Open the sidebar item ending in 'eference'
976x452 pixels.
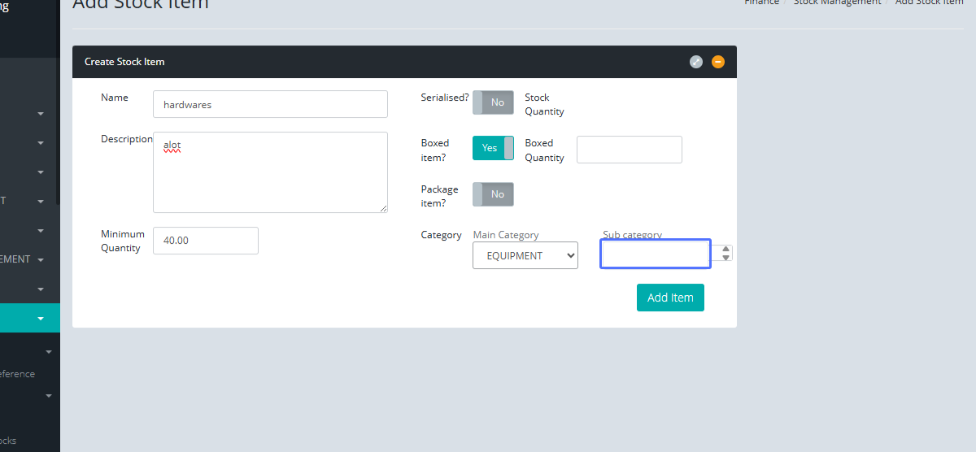click(x=16, y=374)
